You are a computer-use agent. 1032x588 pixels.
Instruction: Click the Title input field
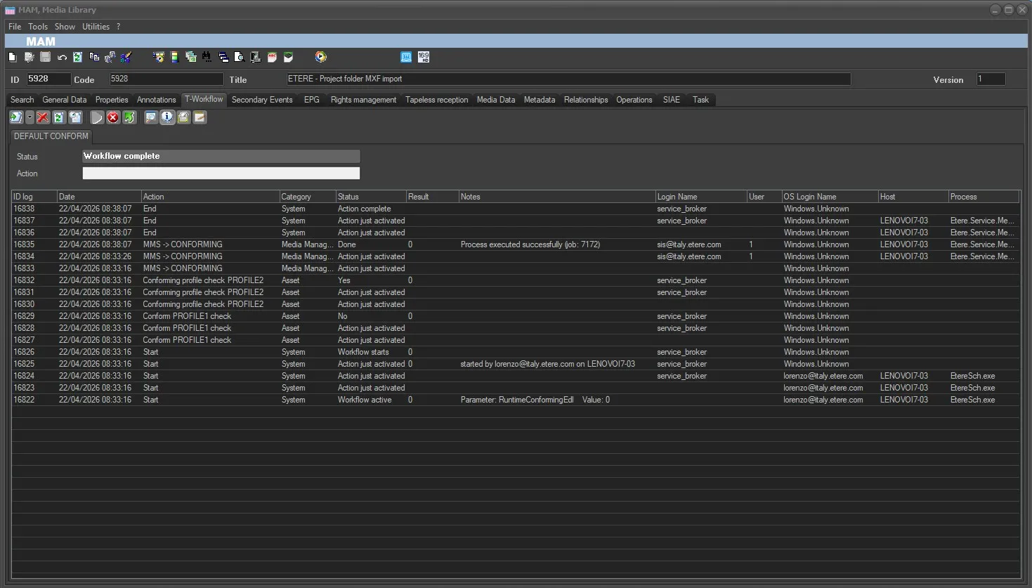(x=568, y=79)
